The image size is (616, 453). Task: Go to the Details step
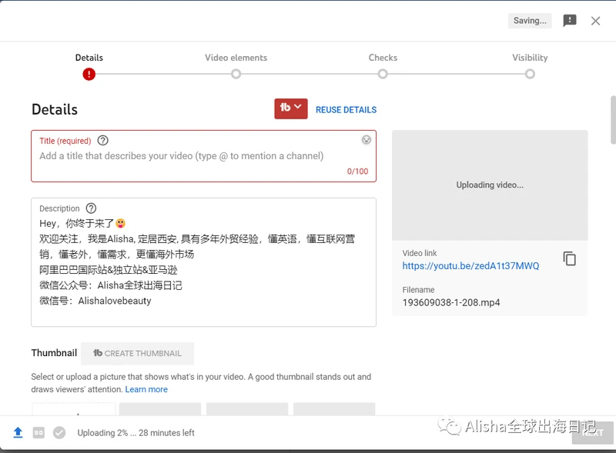[89, 74]
